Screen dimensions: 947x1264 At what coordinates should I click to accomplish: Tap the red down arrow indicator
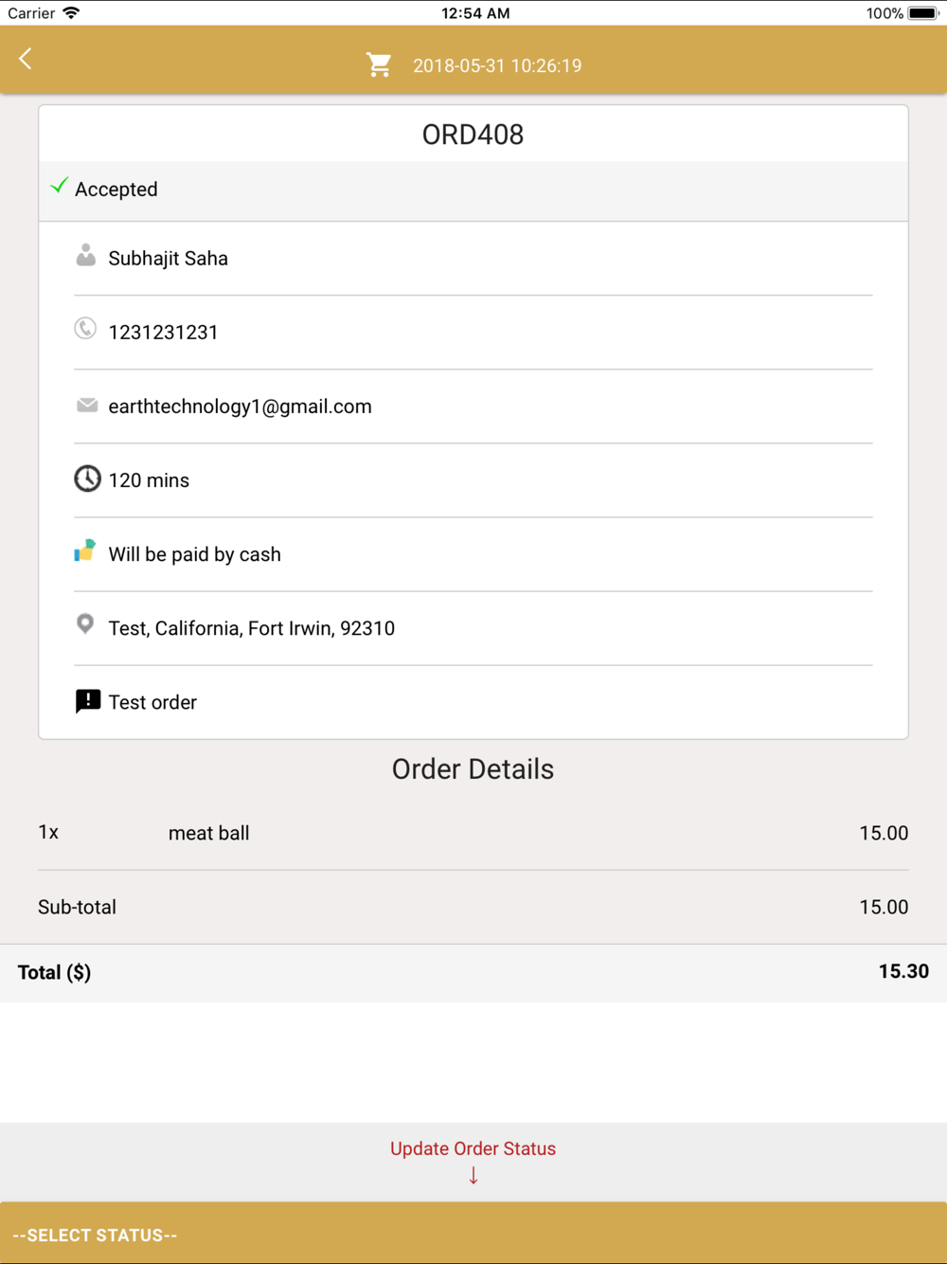click(x=473, y=1176)
